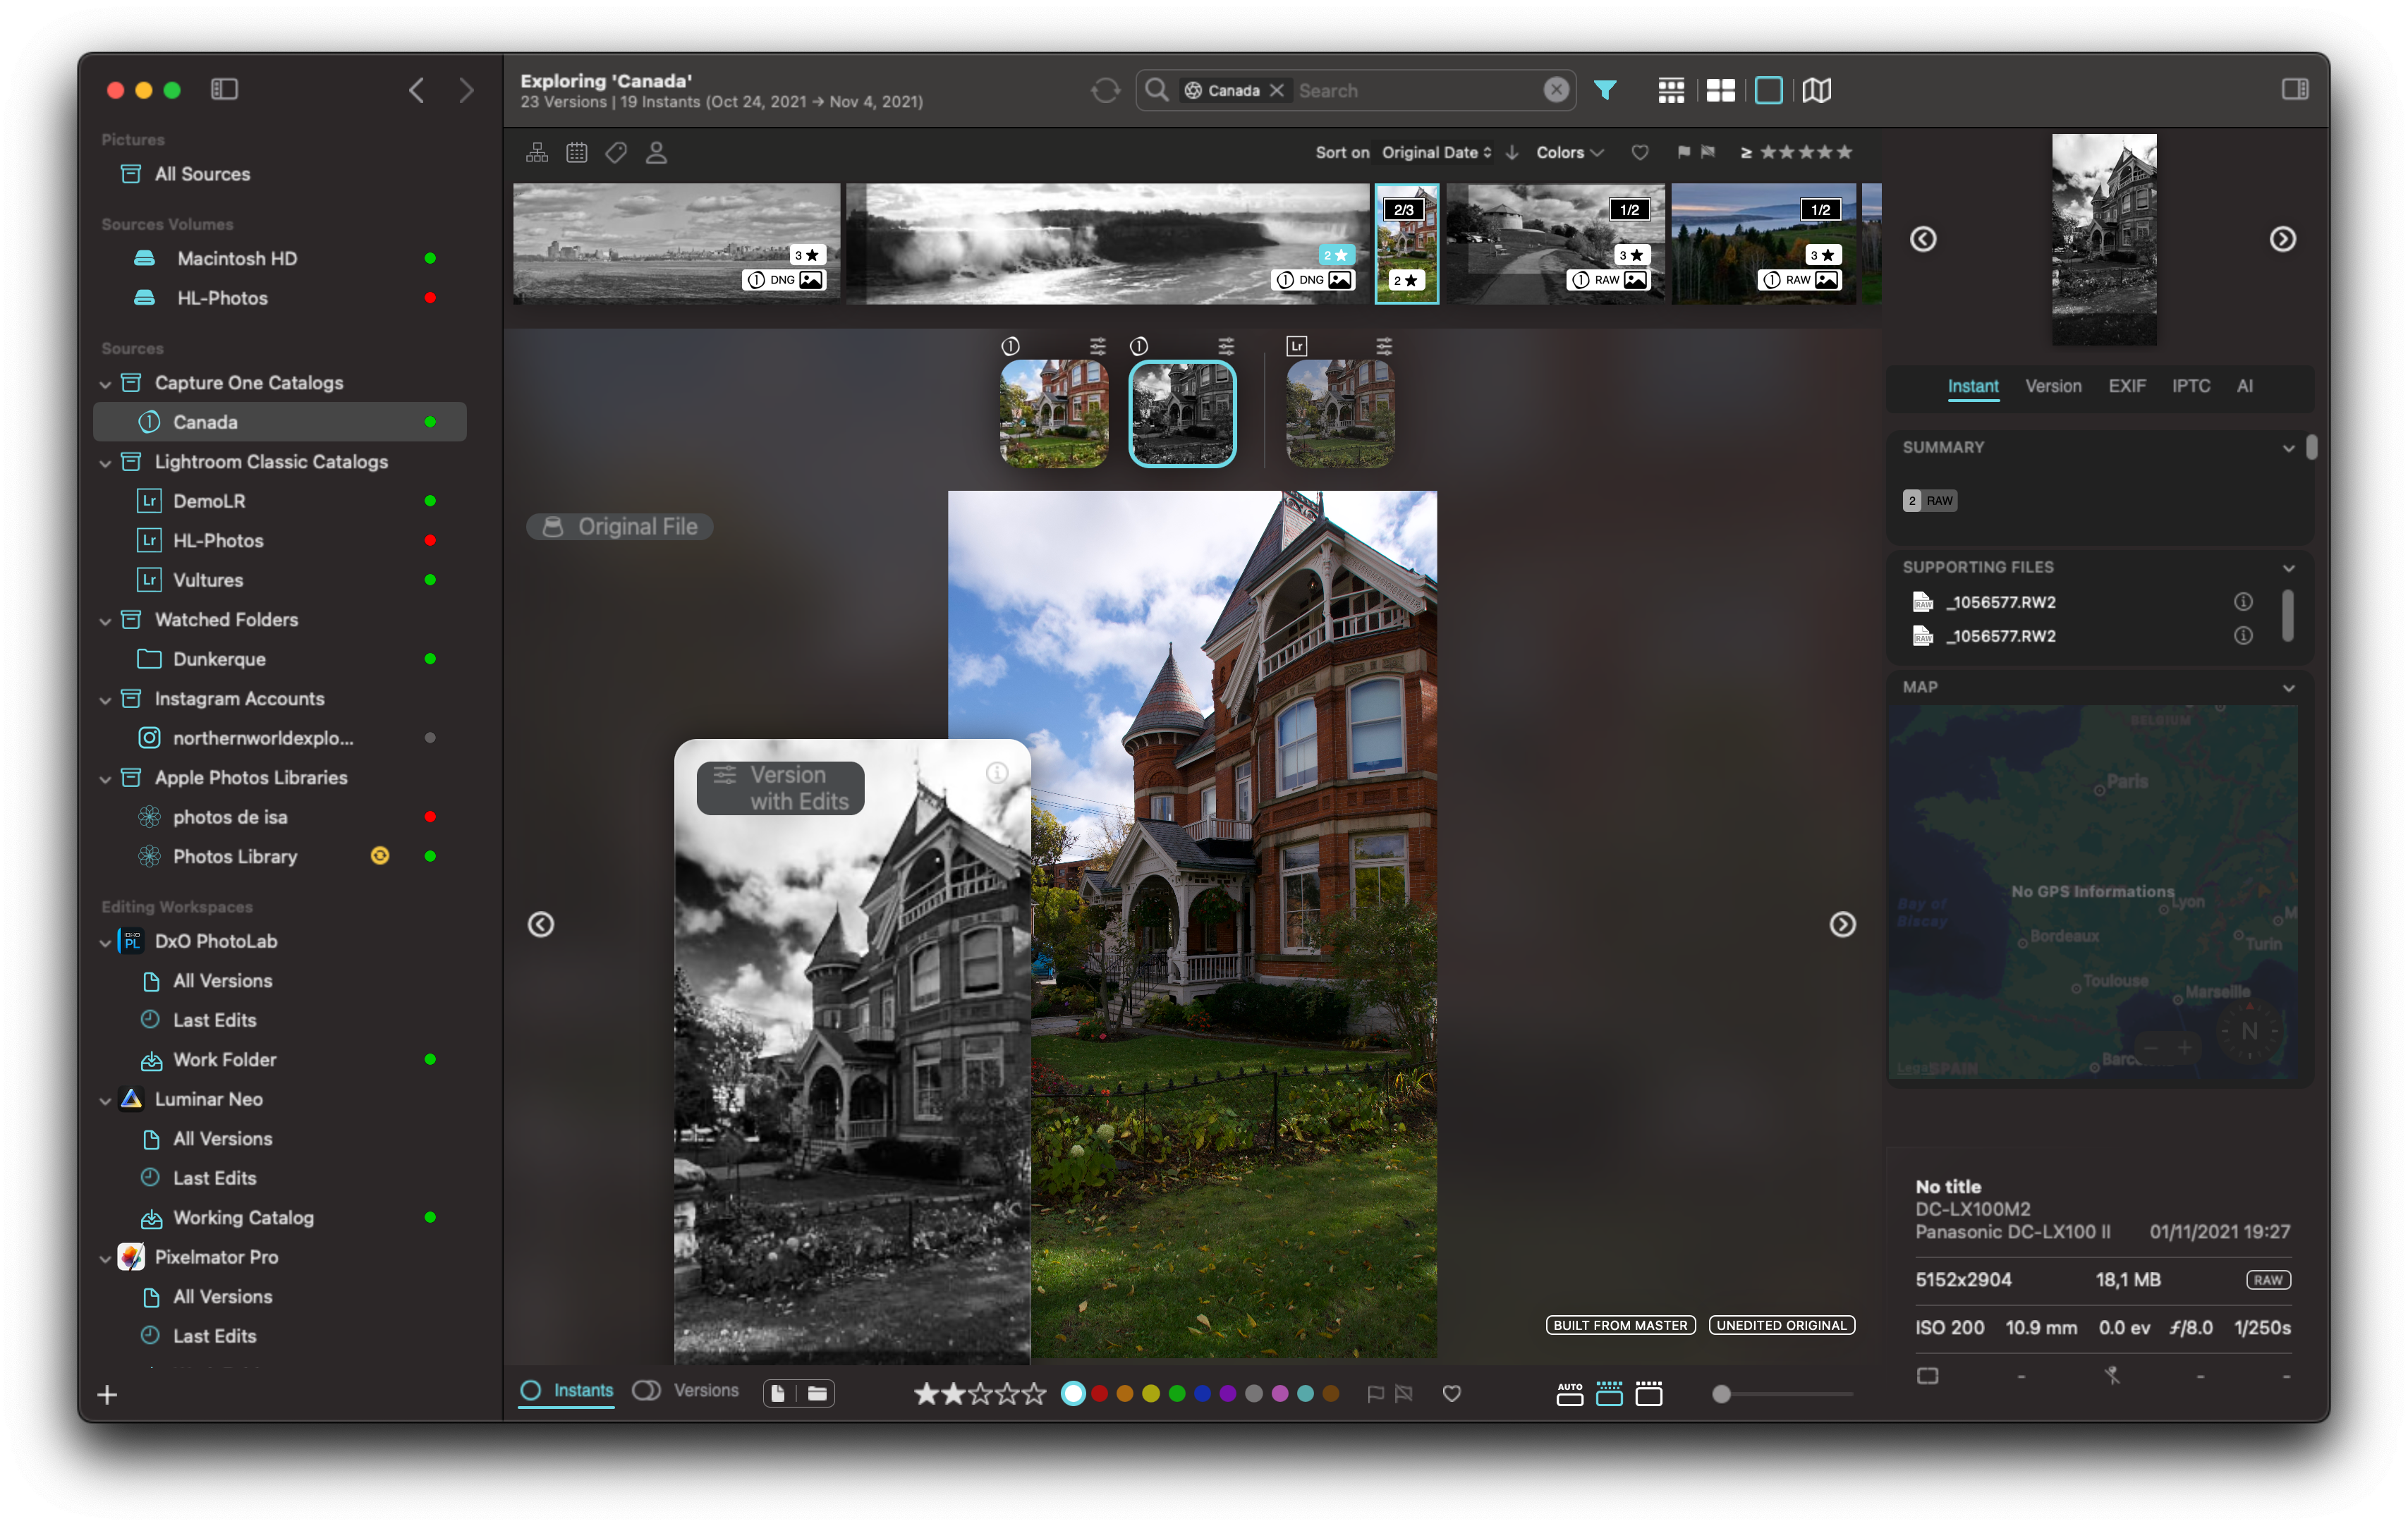The image size is (2408, 1526).
Task: Set rating to three stars in bottom bar
Action: point(981,1394)
